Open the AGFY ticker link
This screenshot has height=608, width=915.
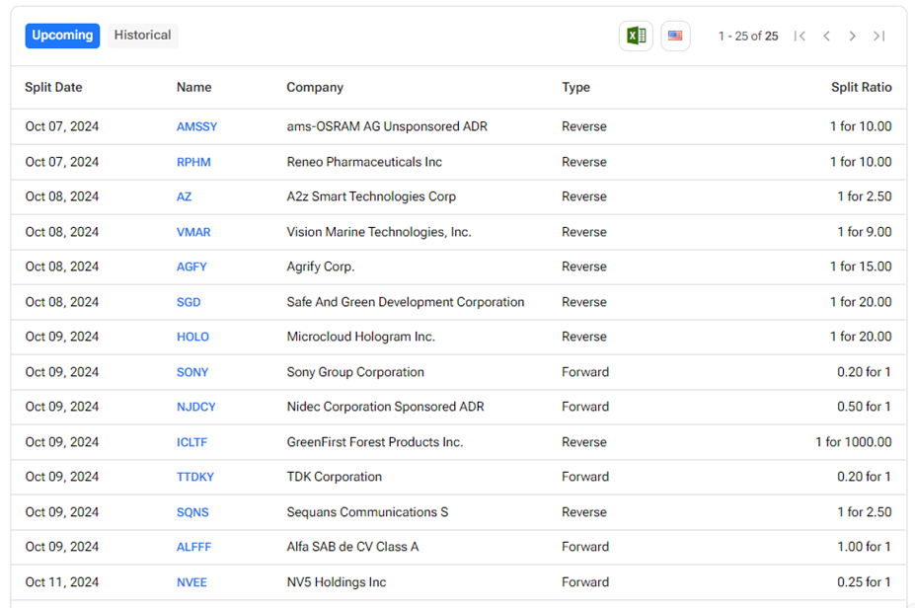click(191, 266)
